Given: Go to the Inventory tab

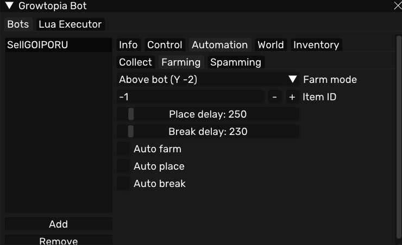Looking at the screenshot, I should click(316, 45).
